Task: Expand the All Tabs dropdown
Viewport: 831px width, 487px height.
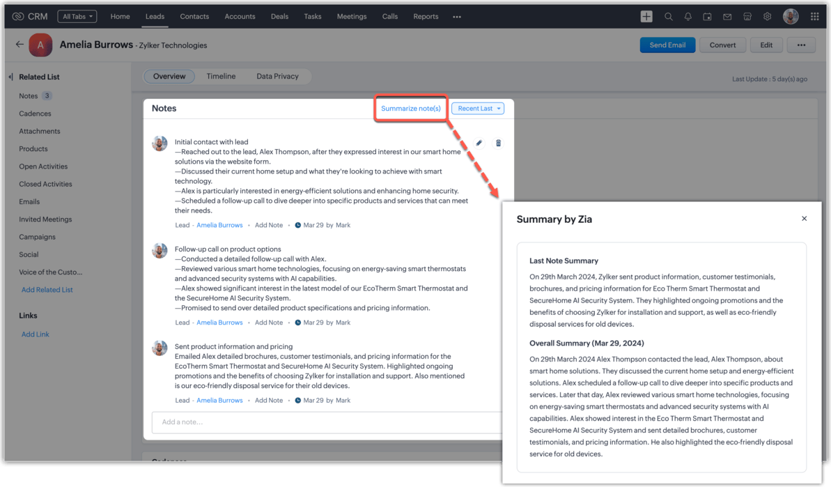Action: [77, 16]
